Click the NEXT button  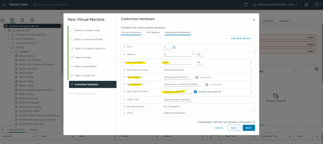tap(249, 128)
